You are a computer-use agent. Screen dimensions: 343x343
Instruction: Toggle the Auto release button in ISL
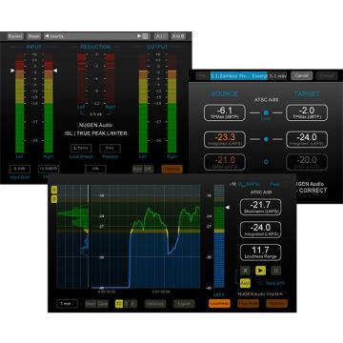tap(137, 169)
